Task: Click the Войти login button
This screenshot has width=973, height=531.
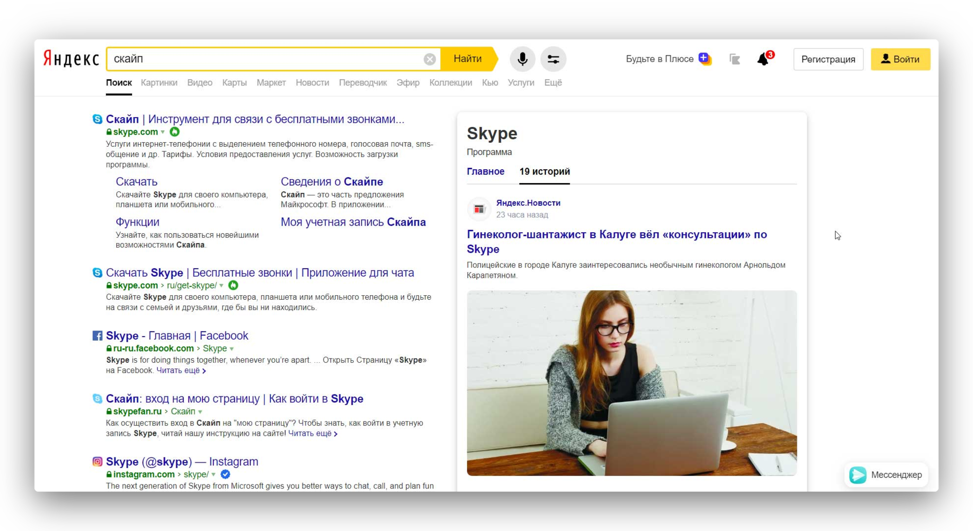Action: click(x=900, y=59)
